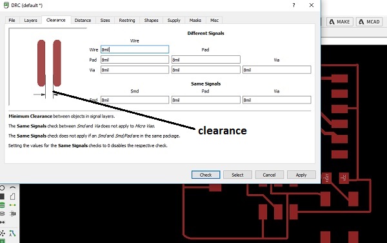Edit the Via-to-Via clearance field
Viewport: 387px width, 243px height.
(277, 70)
